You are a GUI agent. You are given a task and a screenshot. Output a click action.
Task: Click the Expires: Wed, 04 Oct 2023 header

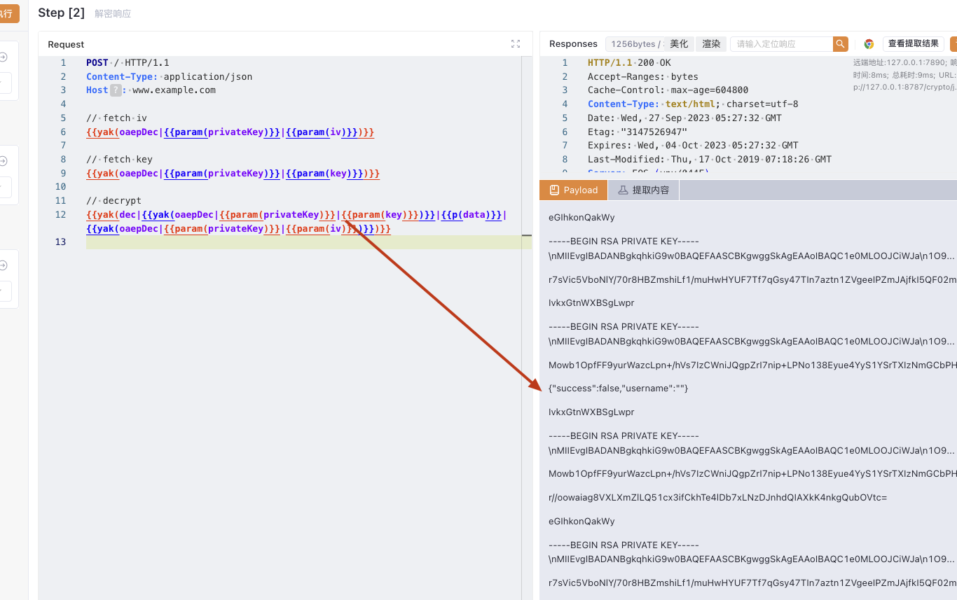point(693,146)
